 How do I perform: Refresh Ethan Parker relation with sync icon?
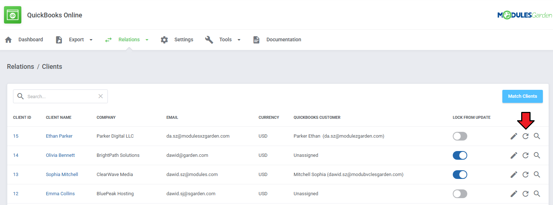(525, 136)
